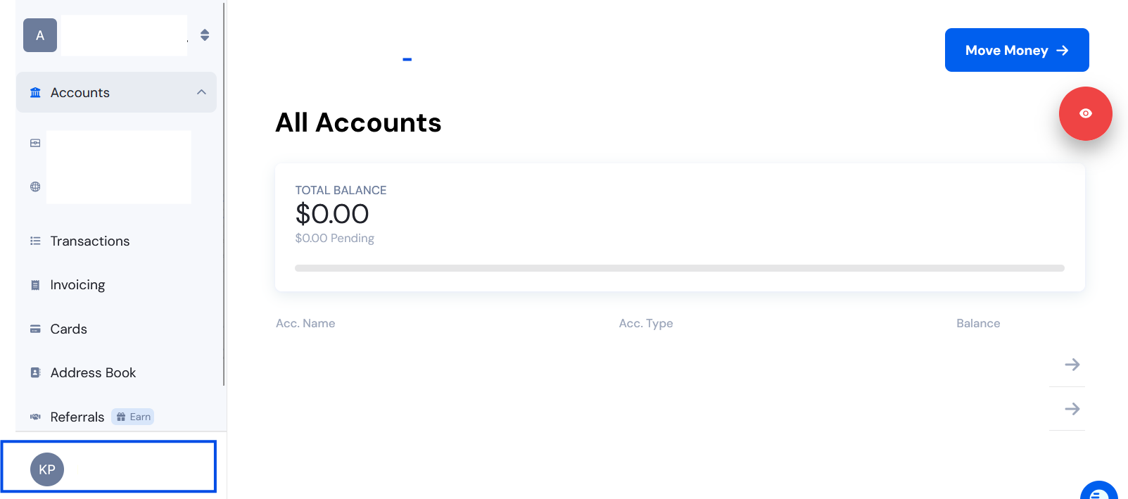The image size is (1128, 499).
Task: Click the Referrals handshake icon
Action: click(35, 417)
